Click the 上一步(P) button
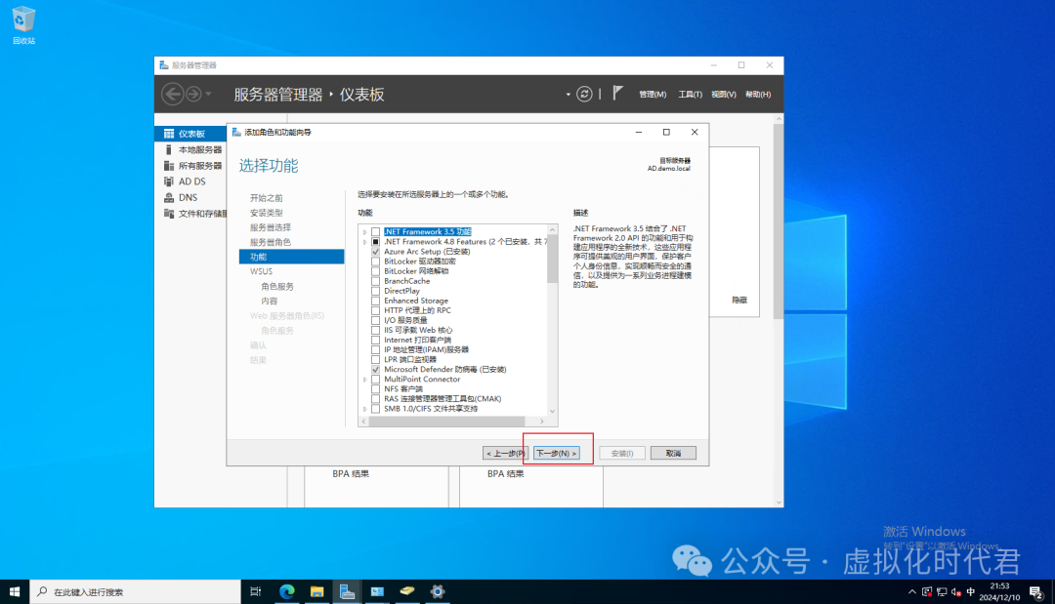Image resolution: width=1055 pixels, height=604 pixels. pos(505,454)
